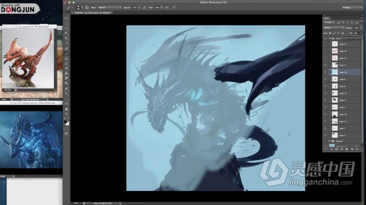Expand the Group 1 folder
This screenshot has height=205, width=366.
point(329,141)
